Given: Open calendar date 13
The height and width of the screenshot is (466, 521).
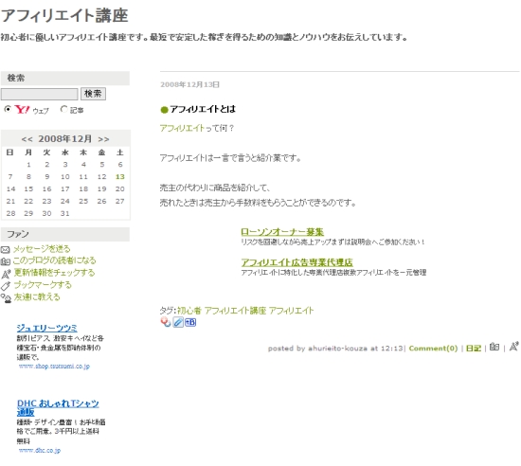Looking at the screenshot, I should (x=120, y=177).
